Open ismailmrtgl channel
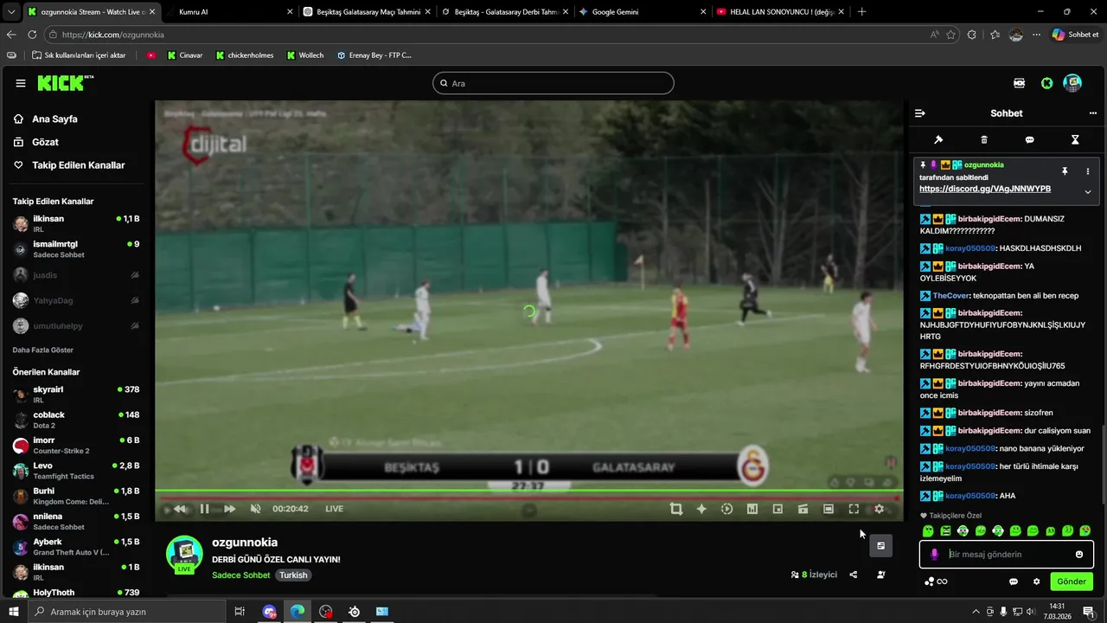 (76, 249)
